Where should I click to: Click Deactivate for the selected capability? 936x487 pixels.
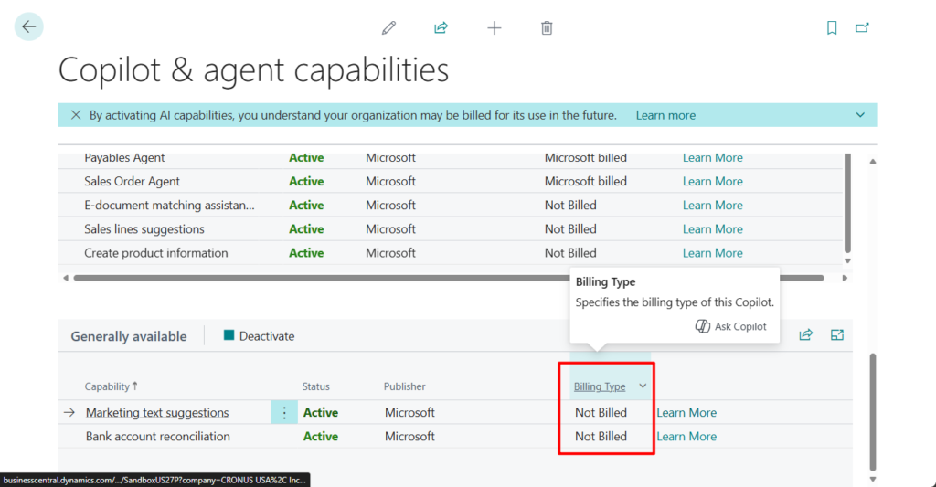pyautogui.click(x=259, y=336)
